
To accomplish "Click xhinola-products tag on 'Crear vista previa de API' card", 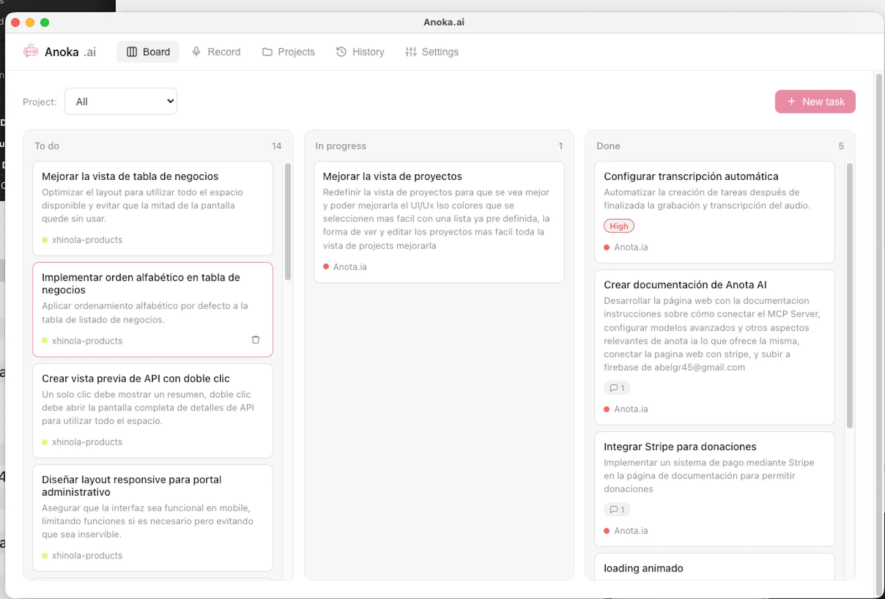I will [82, 442].
